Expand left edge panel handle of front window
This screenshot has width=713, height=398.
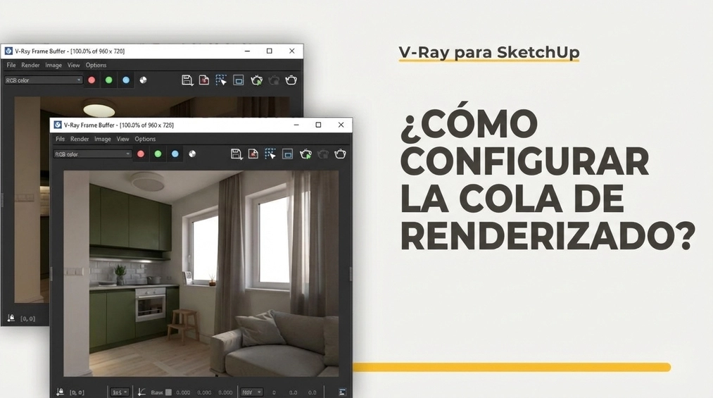coord(51,273)
